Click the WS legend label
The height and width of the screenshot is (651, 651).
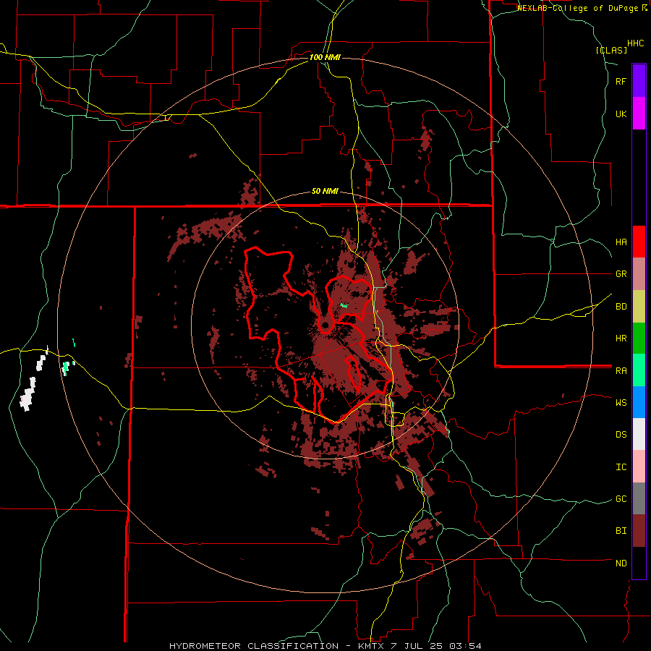point(621,403)
